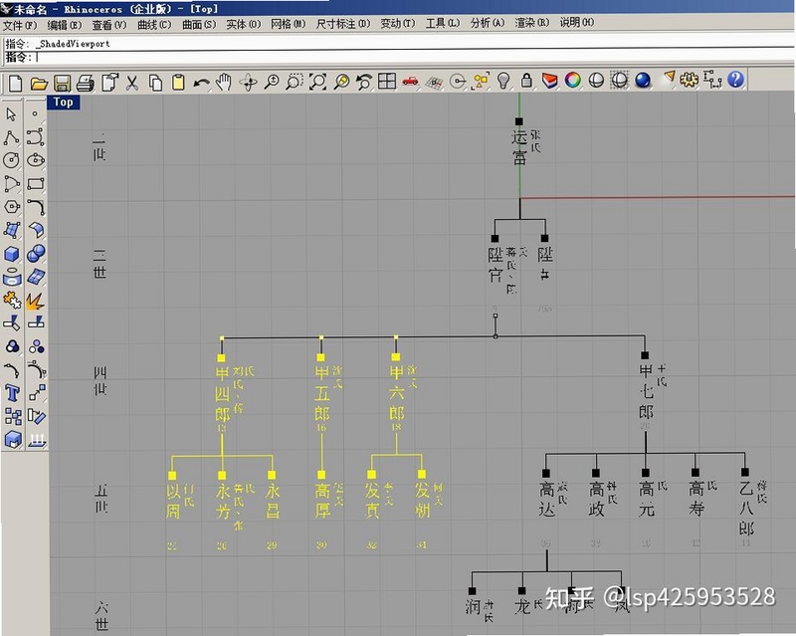Click the red car icon in toolbar
The image size is (796, 636).
click(x=410, y=82)
